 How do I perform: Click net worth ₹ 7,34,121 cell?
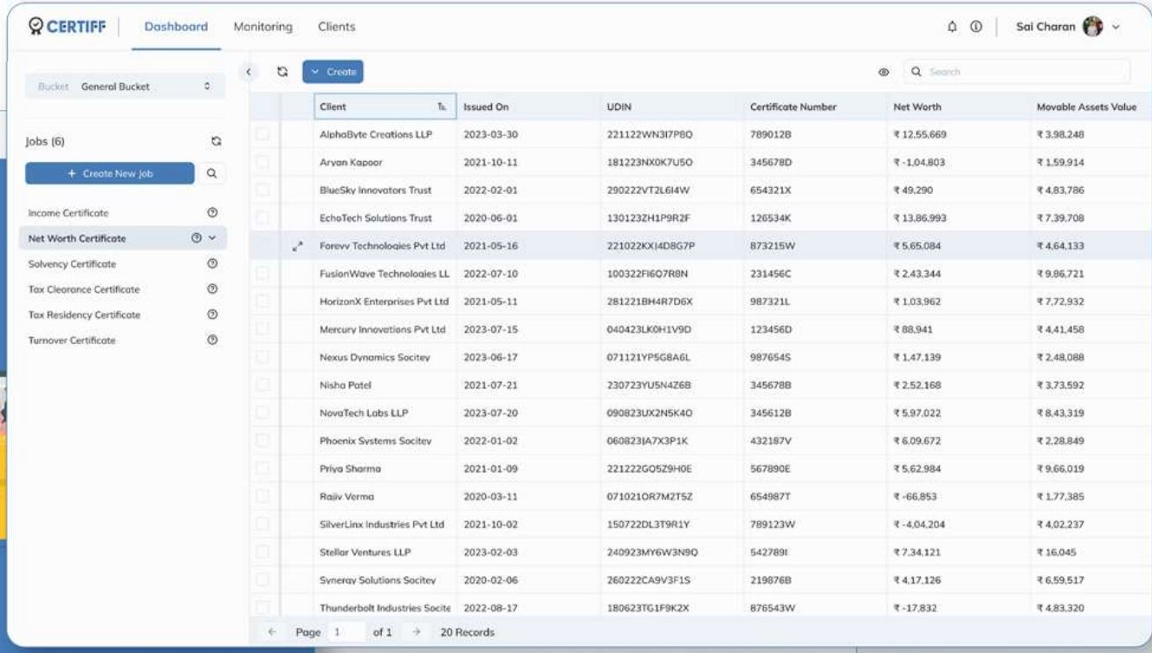click(958, 553)
